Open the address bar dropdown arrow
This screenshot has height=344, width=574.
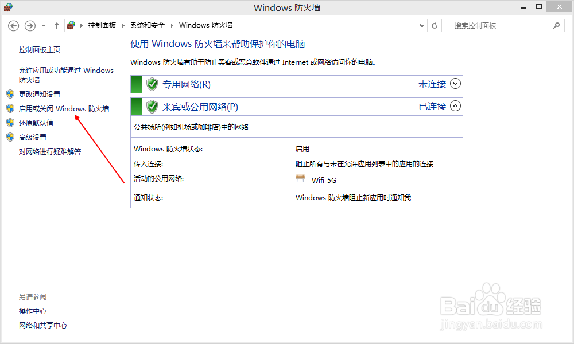tap(422, 25)
